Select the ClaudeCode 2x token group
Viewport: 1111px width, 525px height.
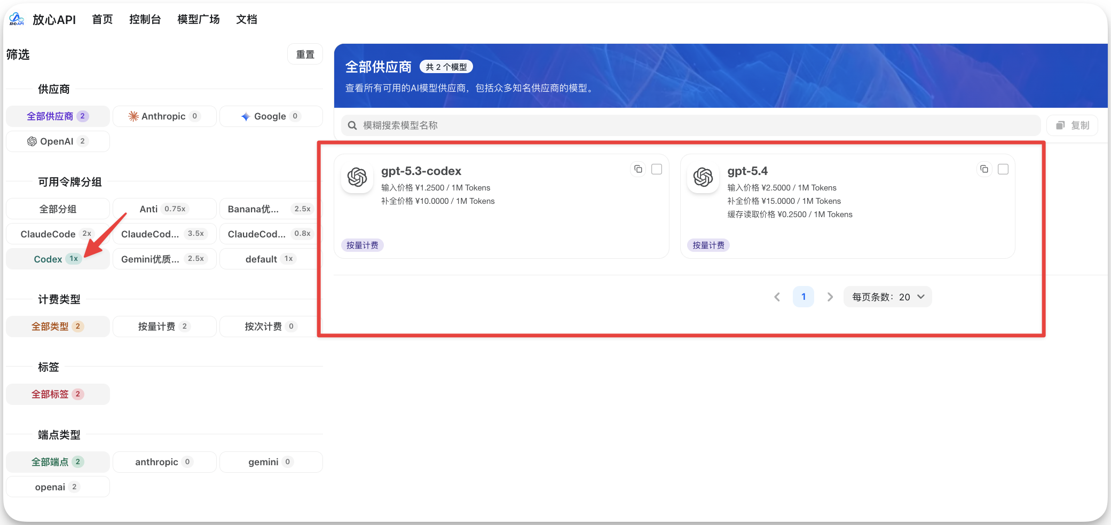point(58,234)
